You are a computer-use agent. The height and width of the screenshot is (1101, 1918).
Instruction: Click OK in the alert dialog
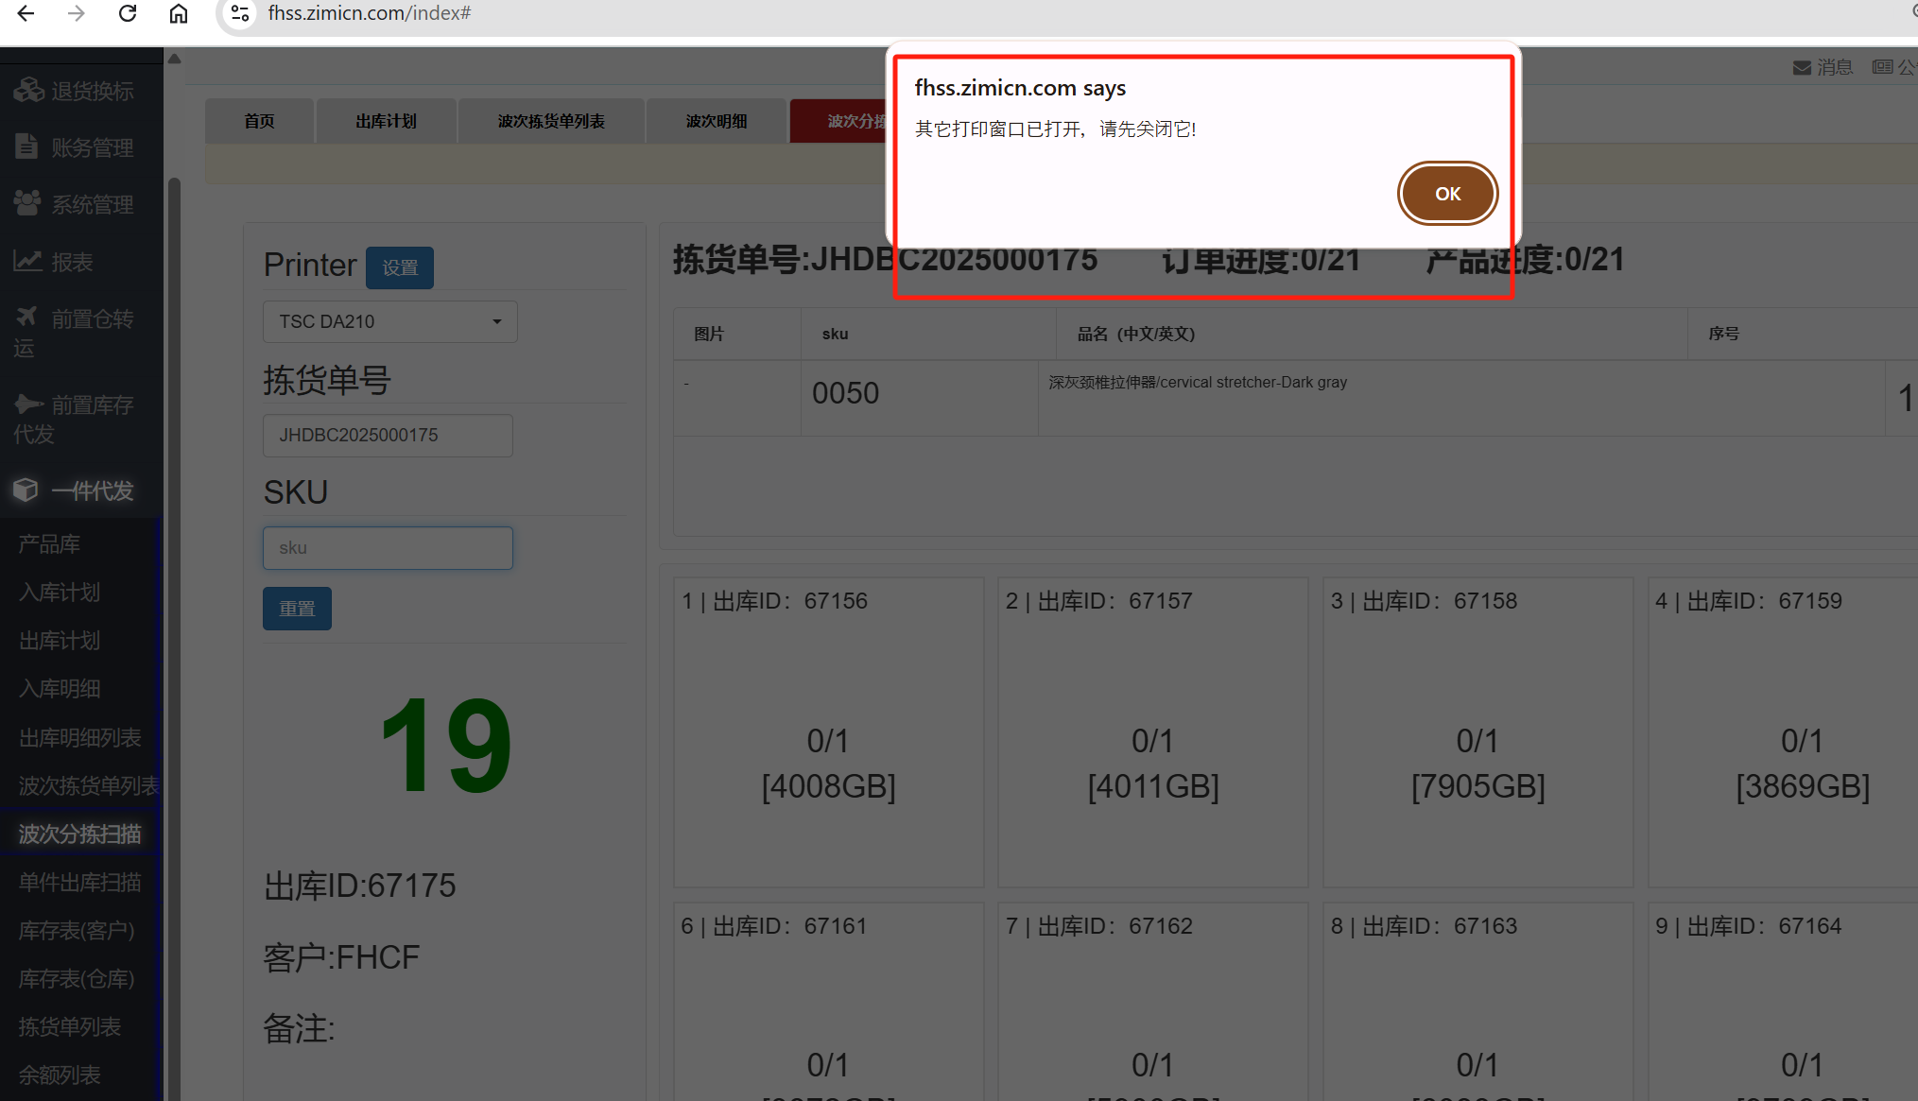pyautogui.click(x=1446, y=194)
